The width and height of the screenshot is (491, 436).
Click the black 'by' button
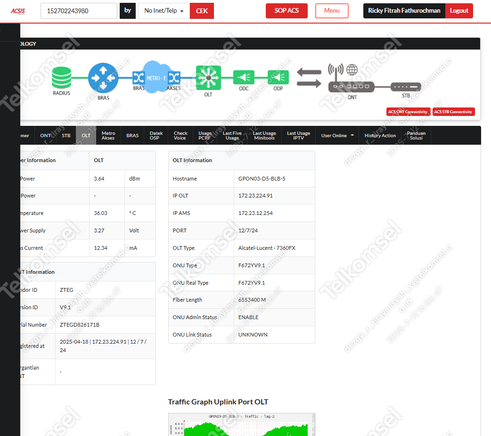point(127,11)
